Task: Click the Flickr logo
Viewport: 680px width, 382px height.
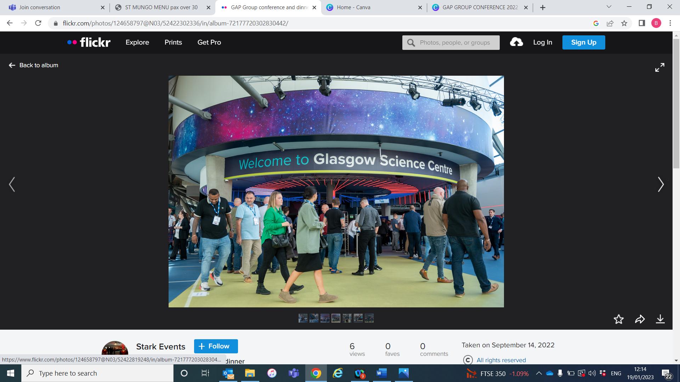Action: click(x=89, y=42)
